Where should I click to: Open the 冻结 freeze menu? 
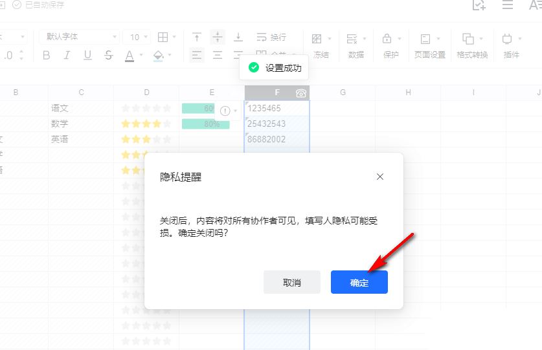(321, 45)
